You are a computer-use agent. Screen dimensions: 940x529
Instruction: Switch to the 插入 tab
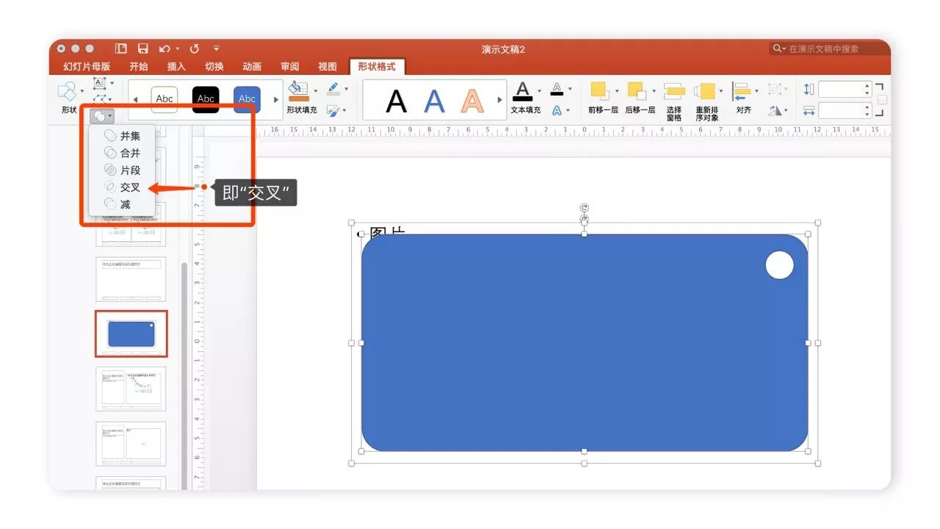click(176, 66)
